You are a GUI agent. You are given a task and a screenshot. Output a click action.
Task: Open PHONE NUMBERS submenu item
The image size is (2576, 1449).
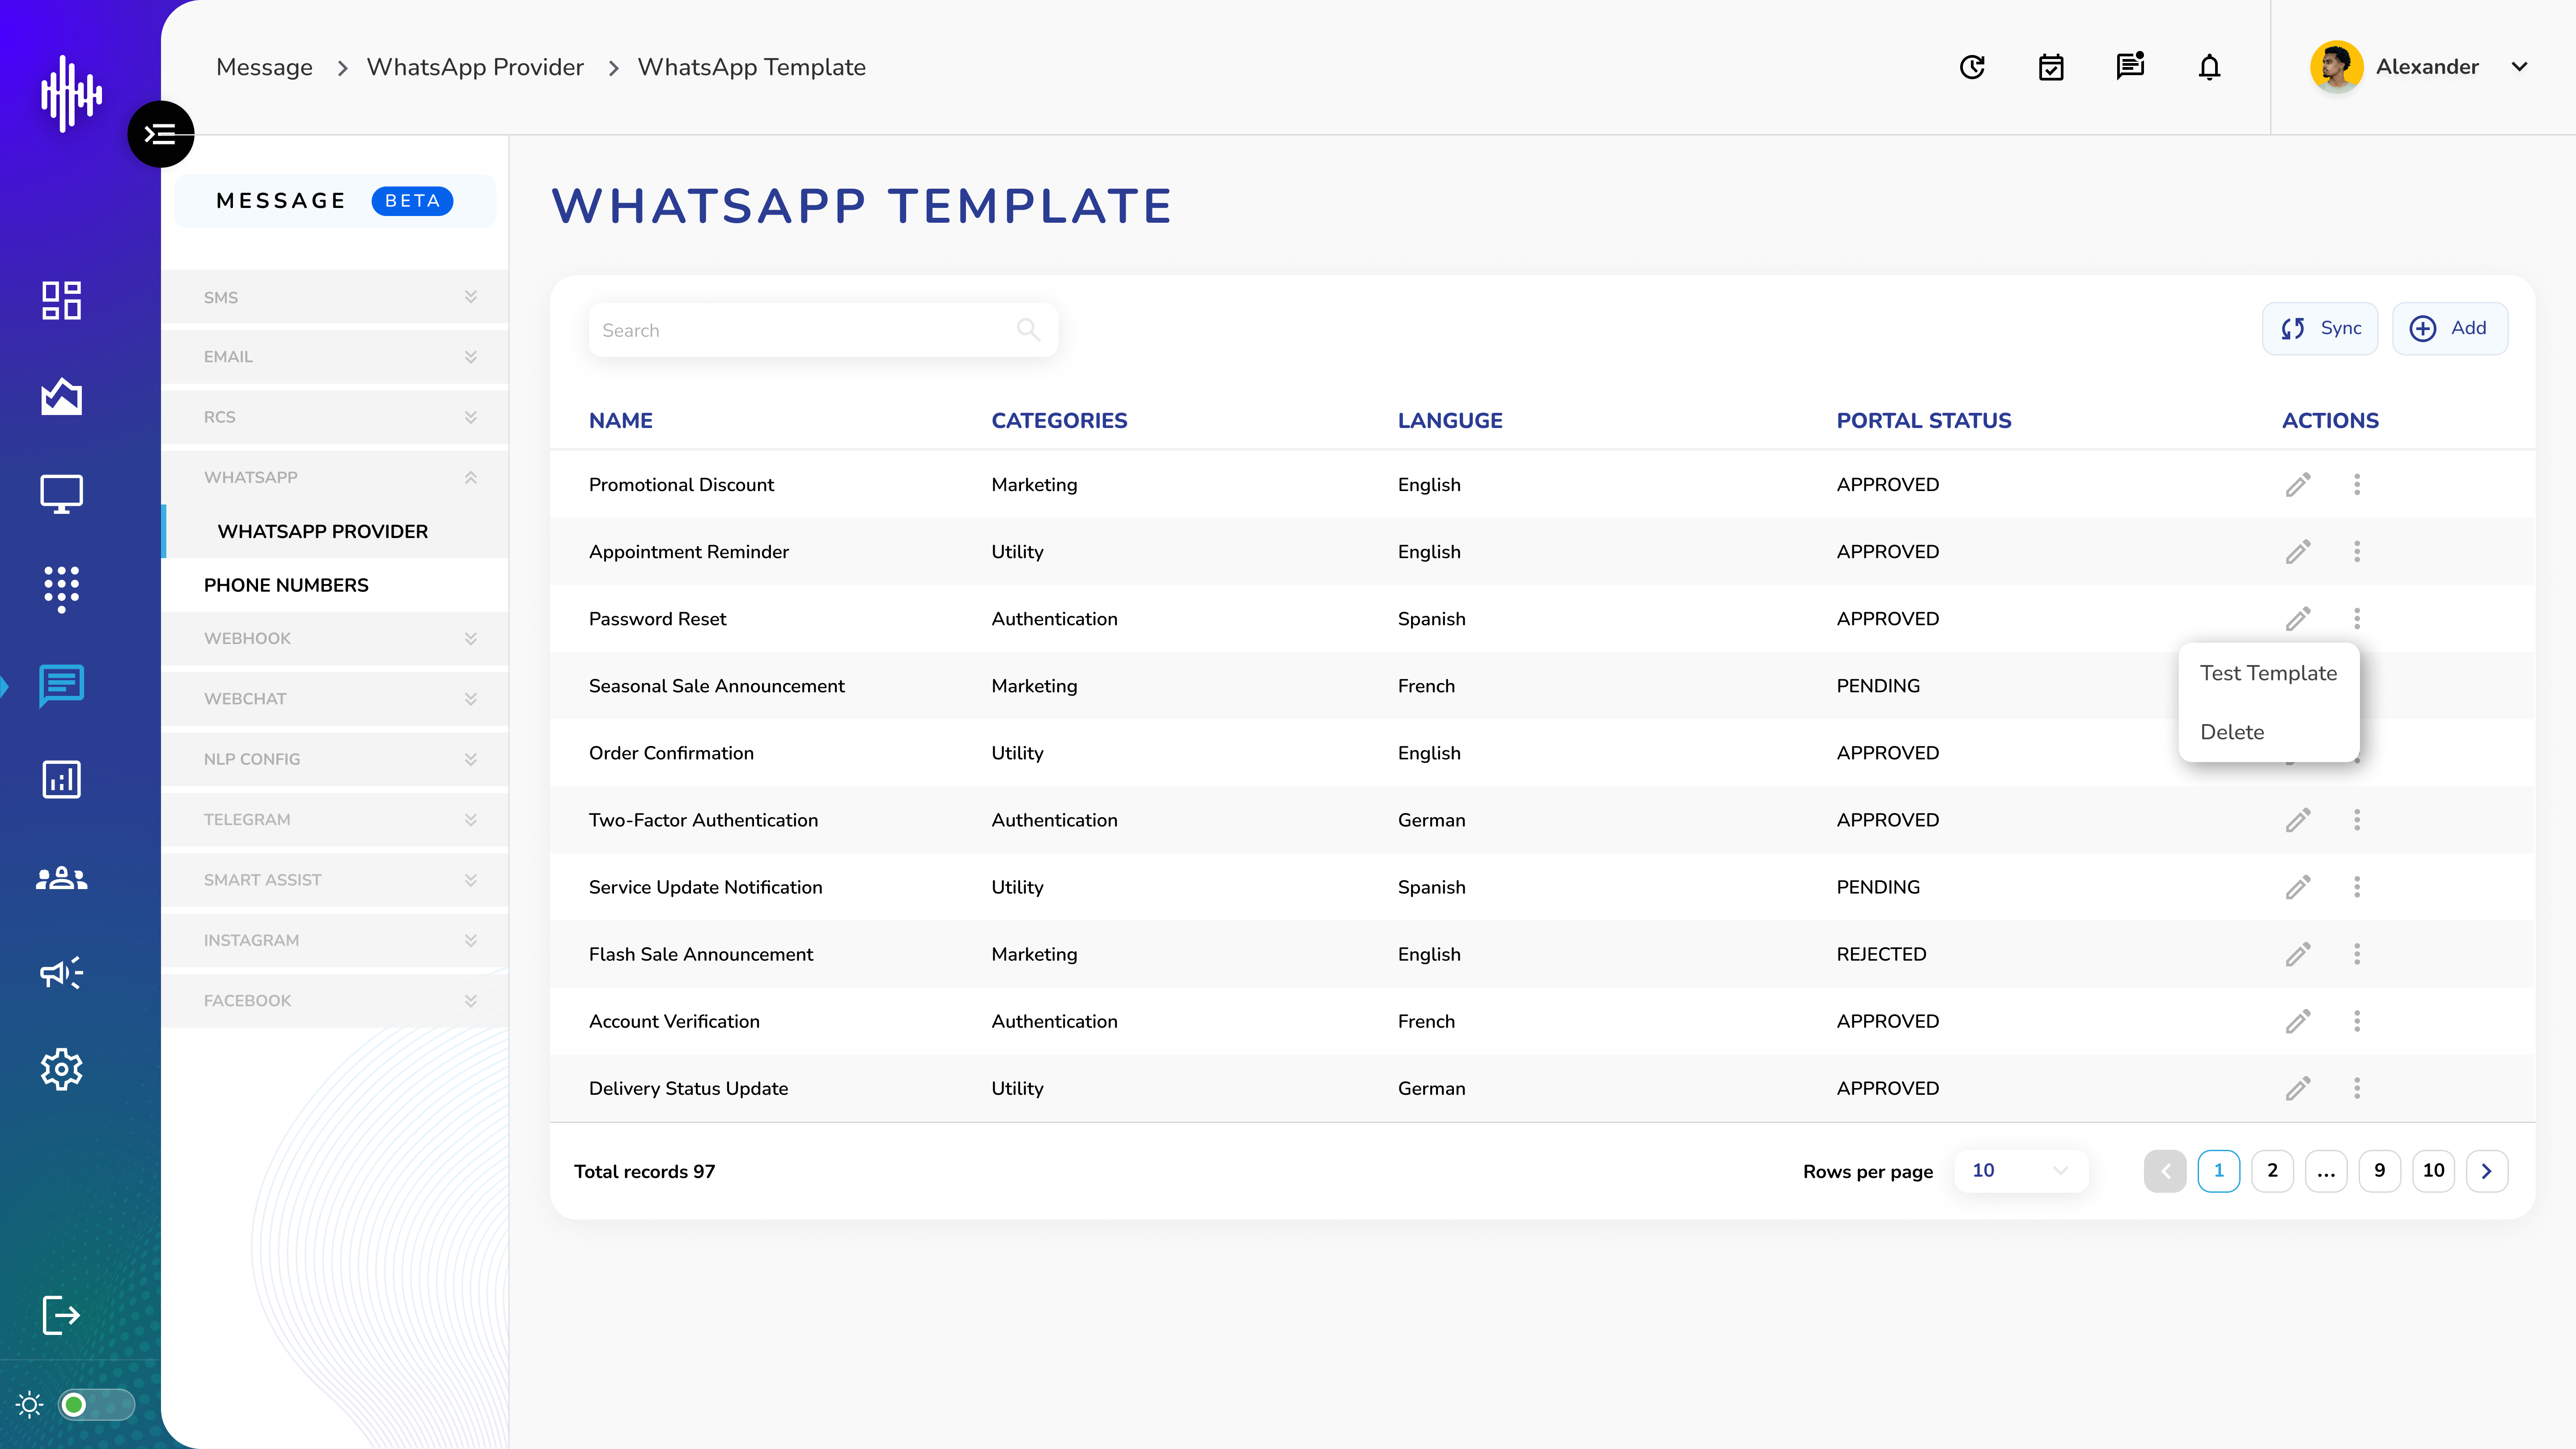335,585
